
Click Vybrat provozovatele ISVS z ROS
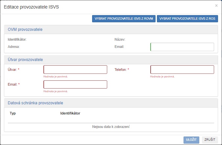187,19
